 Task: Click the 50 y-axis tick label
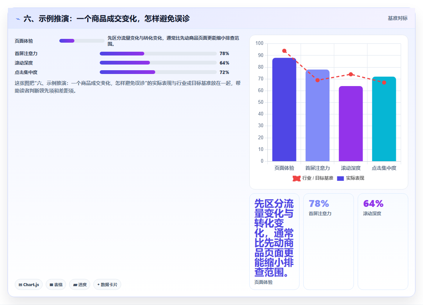pos(261,102)
